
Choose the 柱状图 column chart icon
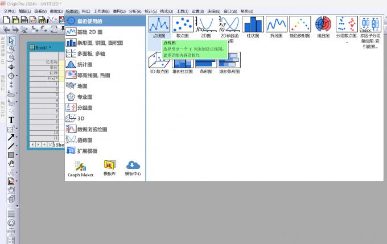253,24
